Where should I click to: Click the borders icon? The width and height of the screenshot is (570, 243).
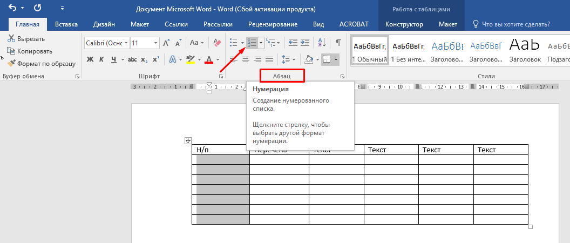(x=327, y=59)
